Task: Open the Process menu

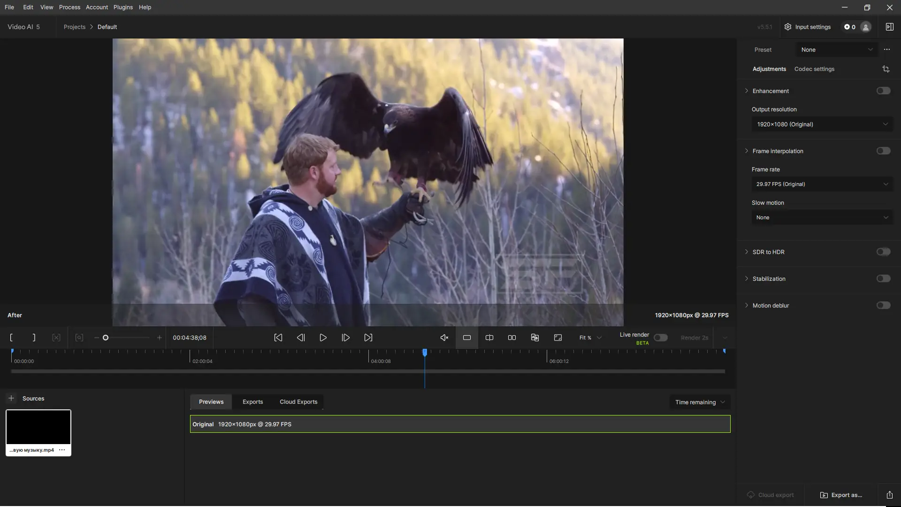Action: pos(69,7)
